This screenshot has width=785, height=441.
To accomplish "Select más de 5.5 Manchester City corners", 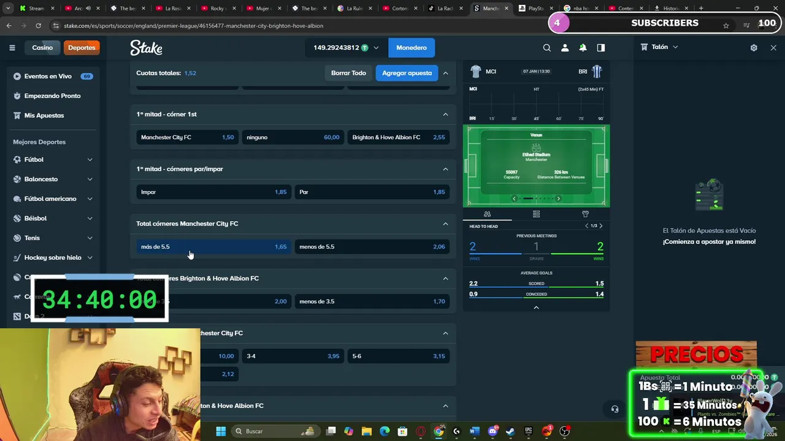I will pyautogui.click(x=213, y=247).
